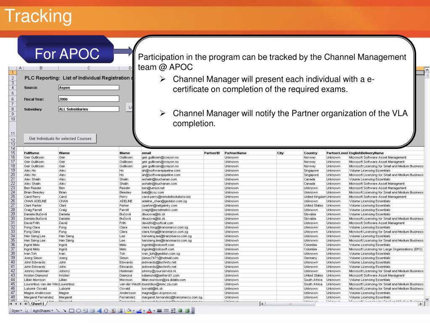
Task: Click the horizontal scrollbar left arrow
Action: click(x=262, y=304)
